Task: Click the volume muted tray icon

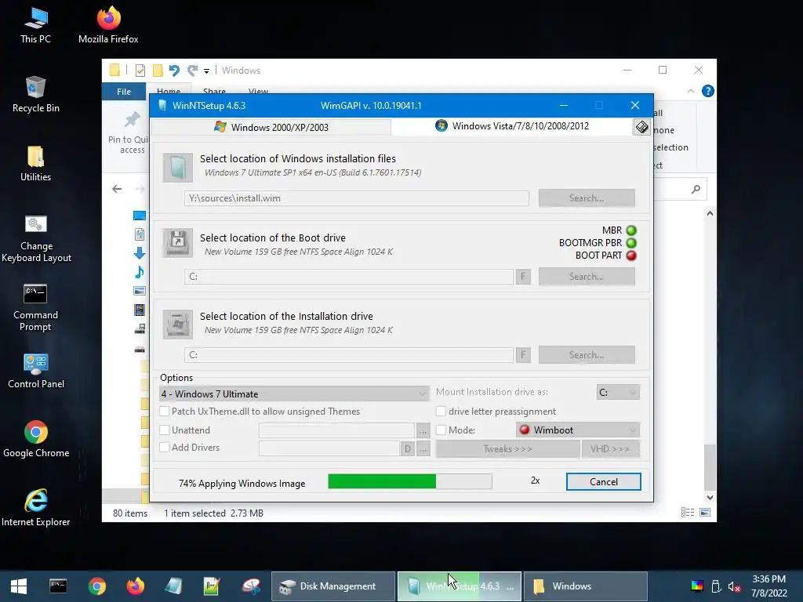Action: (734, 586)
